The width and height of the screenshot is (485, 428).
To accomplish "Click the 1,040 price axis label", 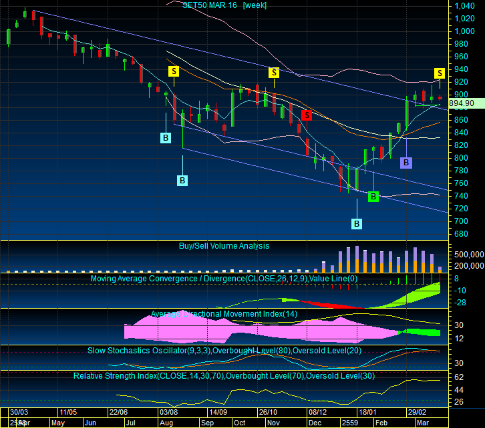I will [464, 6].
